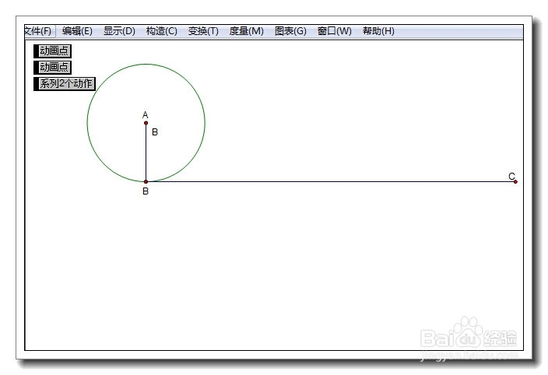The width and height of the screenshot is (548, 375).
Task: Click the C label near right endpoint
Action: [511, 176]
